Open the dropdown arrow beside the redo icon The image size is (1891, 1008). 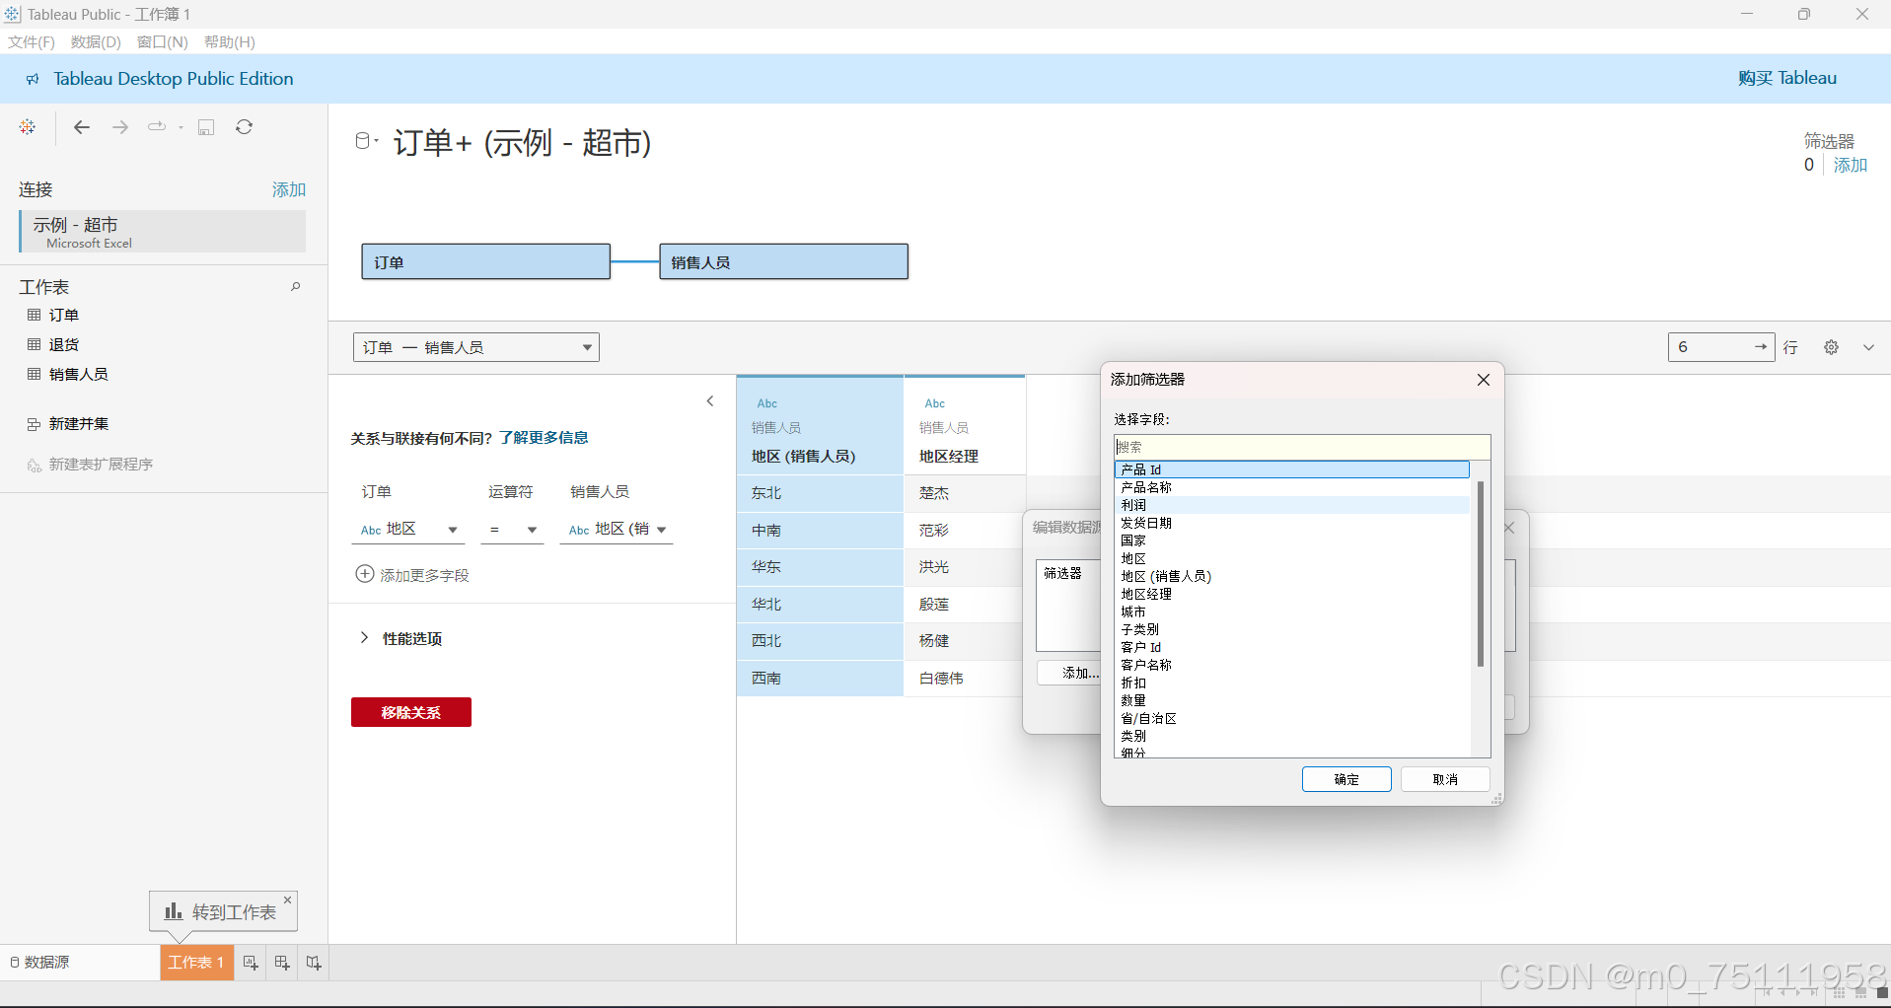click(181, 127)
